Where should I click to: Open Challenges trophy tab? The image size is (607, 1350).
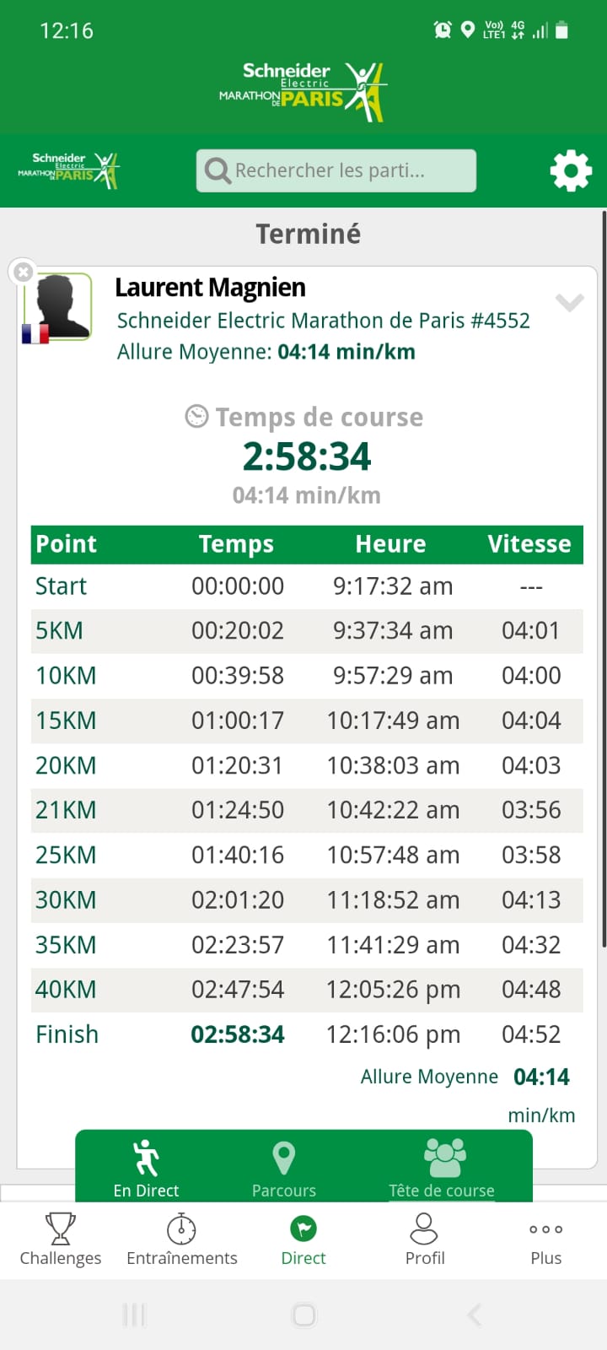click(x=61, y=1239)
